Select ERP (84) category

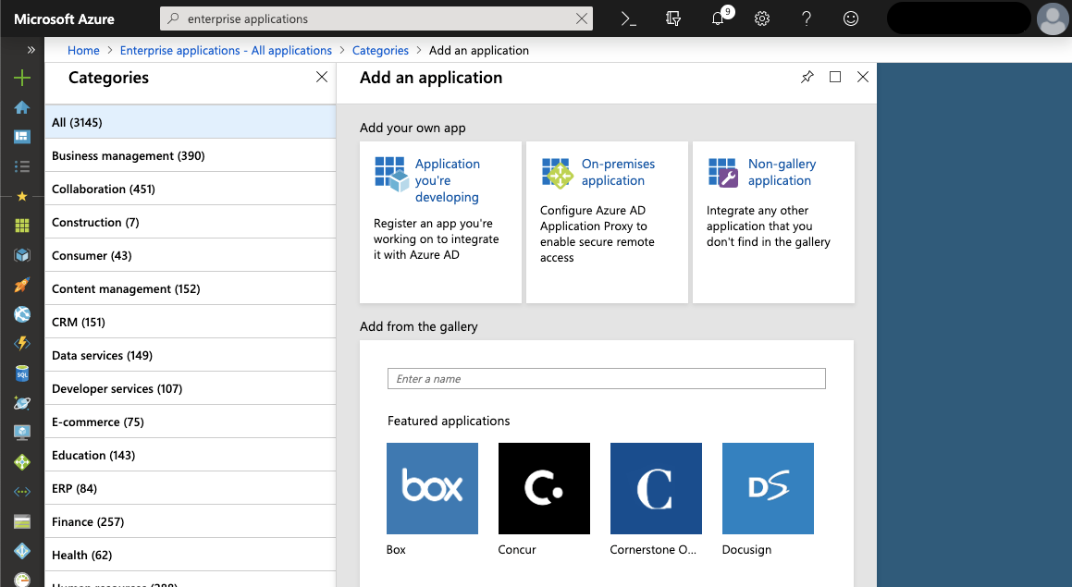[x=190, y=488]
